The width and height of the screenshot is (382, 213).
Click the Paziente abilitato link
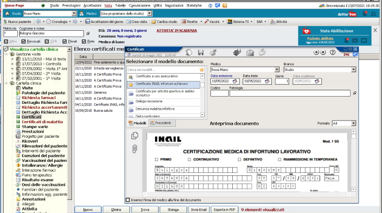coord(320,38)
